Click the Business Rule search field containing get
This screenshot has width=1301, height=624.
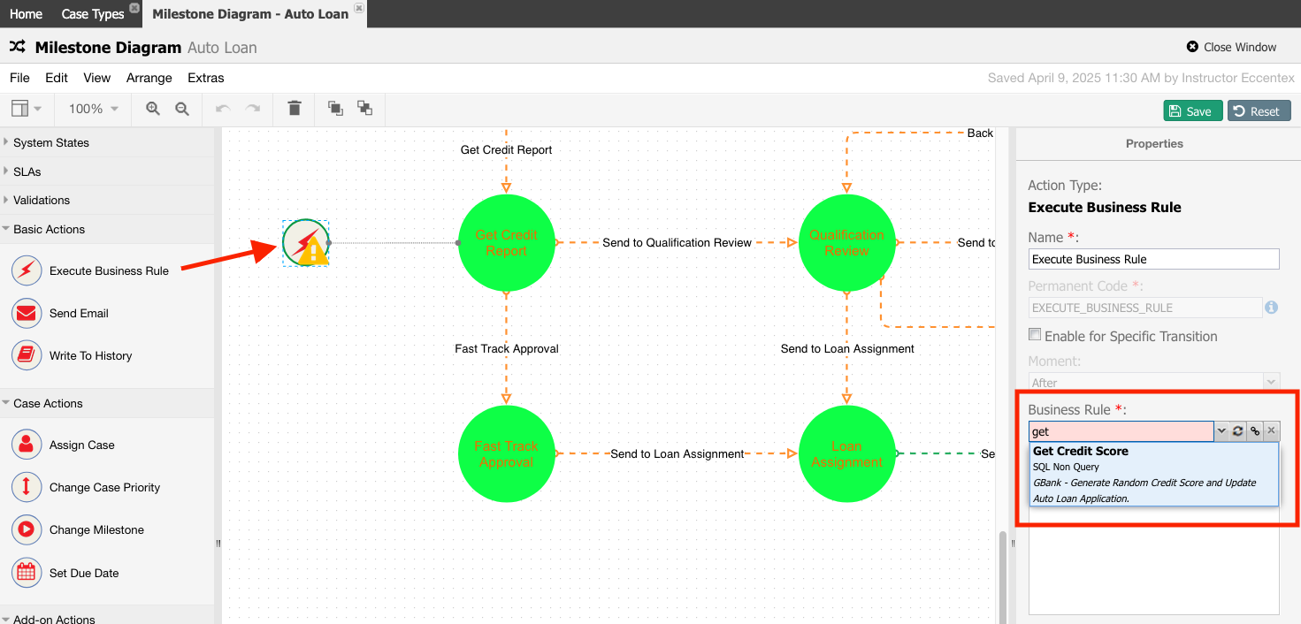pos(1121,431)
